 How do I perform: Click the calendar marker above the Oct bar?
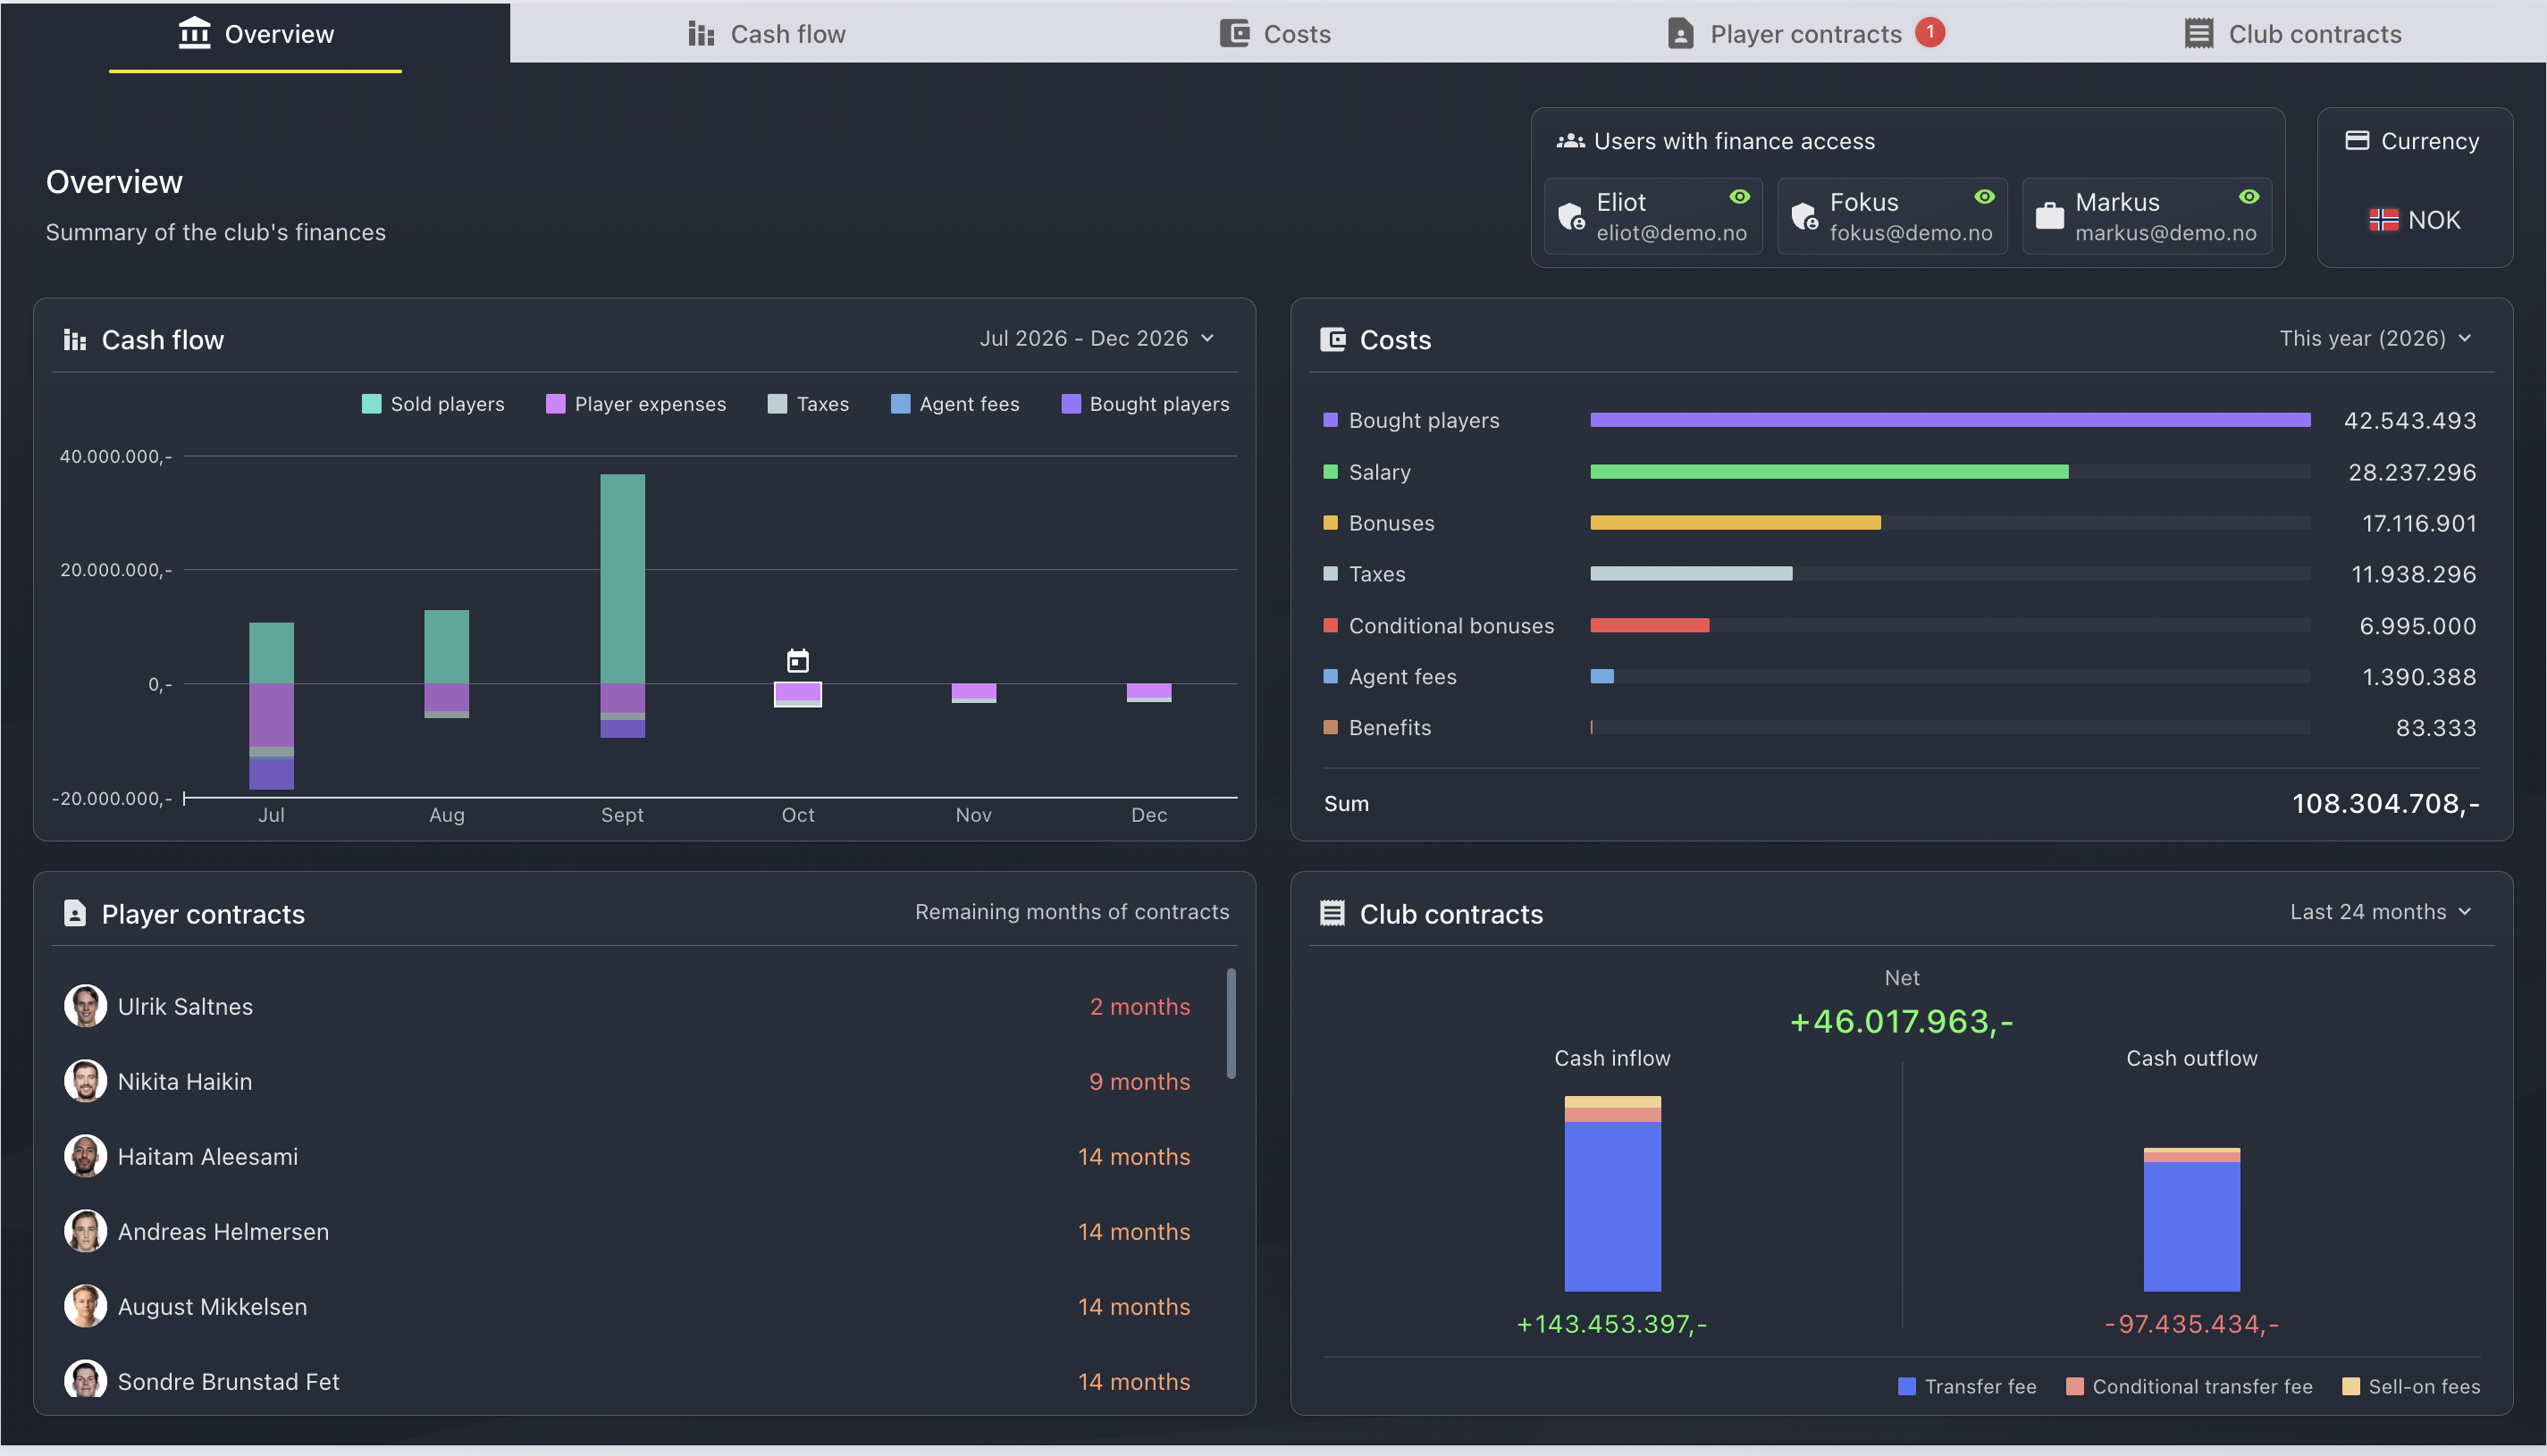tap(797, 661)
